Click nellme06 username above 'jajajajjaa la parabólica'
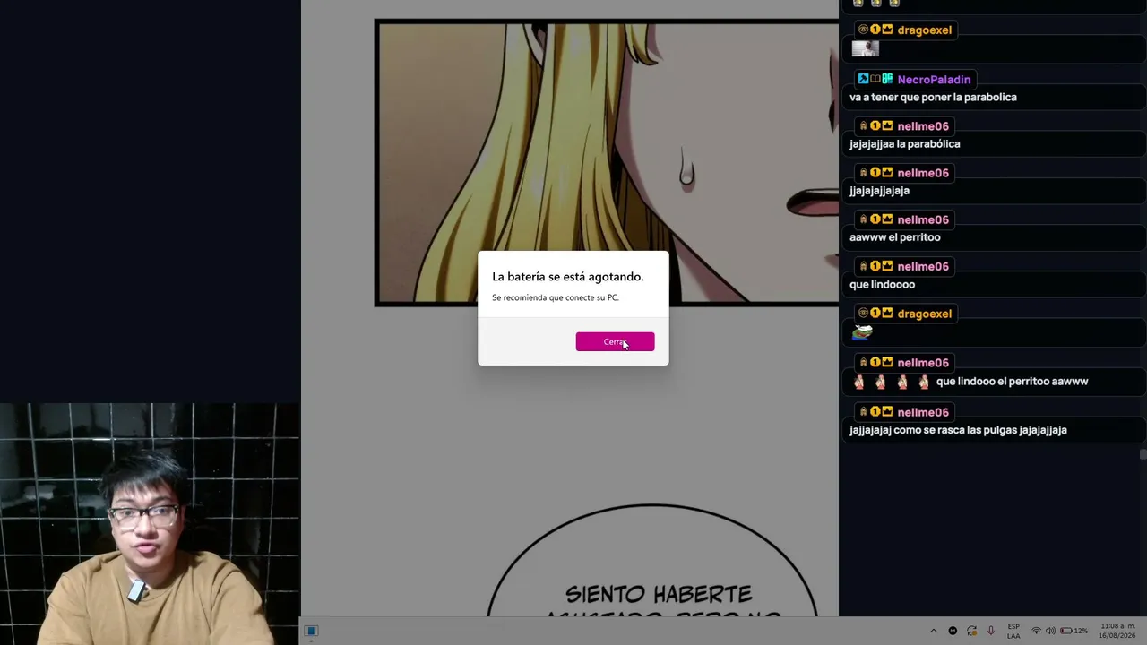Image resolution: width=1147 pixels, height=645 pixels. pyautogui.click(x=922, y=126)
